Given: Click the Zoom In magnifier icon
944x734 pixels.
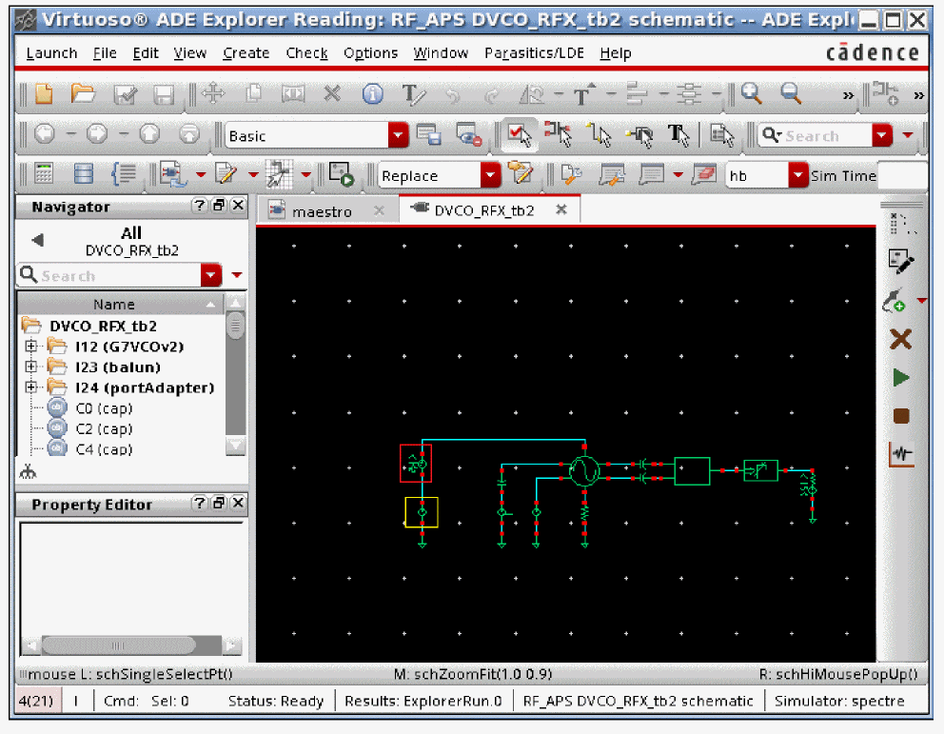Looking at the screenshot, I should [752, 93].
